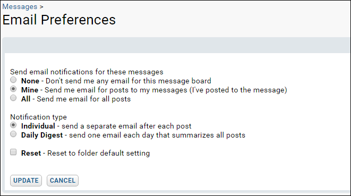Viewport: 351px width, 196px height.
Task: Click the bold "Individual" label text
Action: pos(38,126)
